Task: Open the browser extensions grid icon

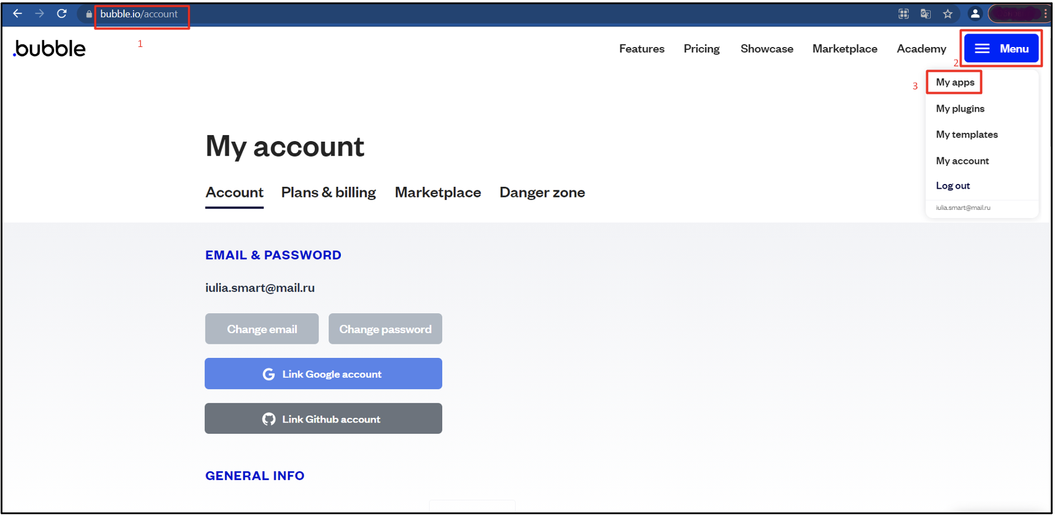Action: [x=904, y=14]
